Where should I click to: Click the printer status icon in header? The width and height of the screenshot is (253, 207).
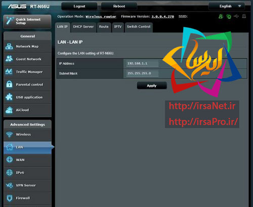click(244, 16)
